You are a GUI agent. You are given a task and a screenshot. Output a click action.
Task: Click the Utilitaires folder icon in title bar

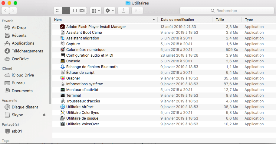[128, 3]
